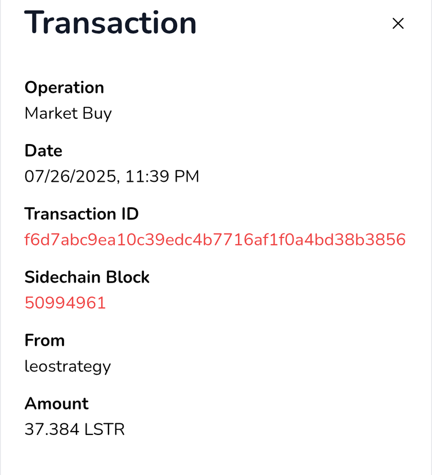Click the Market Buy operation value
Viewport: 432px width, 475px height.
[x=68, y=114]
